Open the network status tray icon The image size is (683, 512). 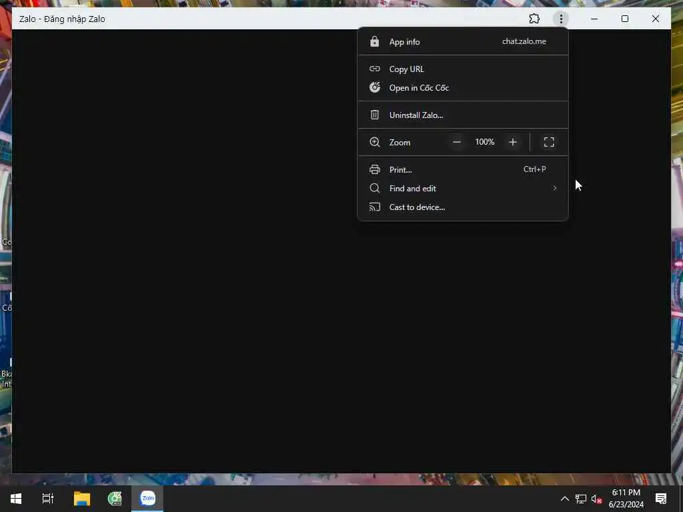581,499
